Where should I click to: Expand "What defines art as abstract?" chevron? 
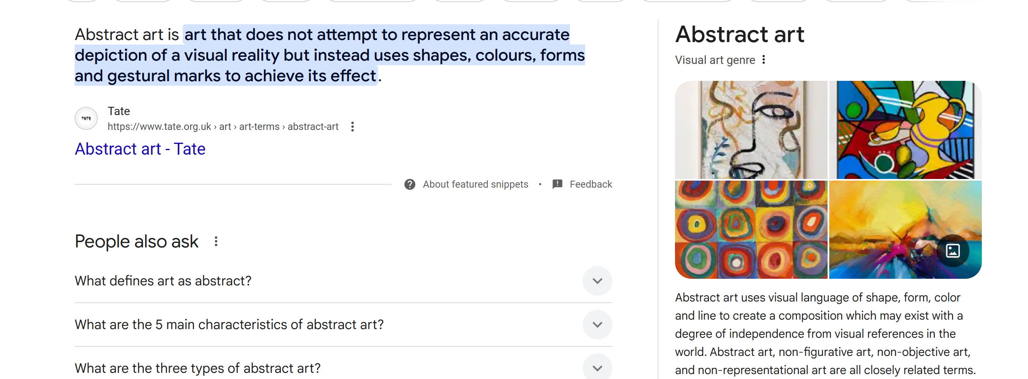pyautogui.click(x=597, y=281)
